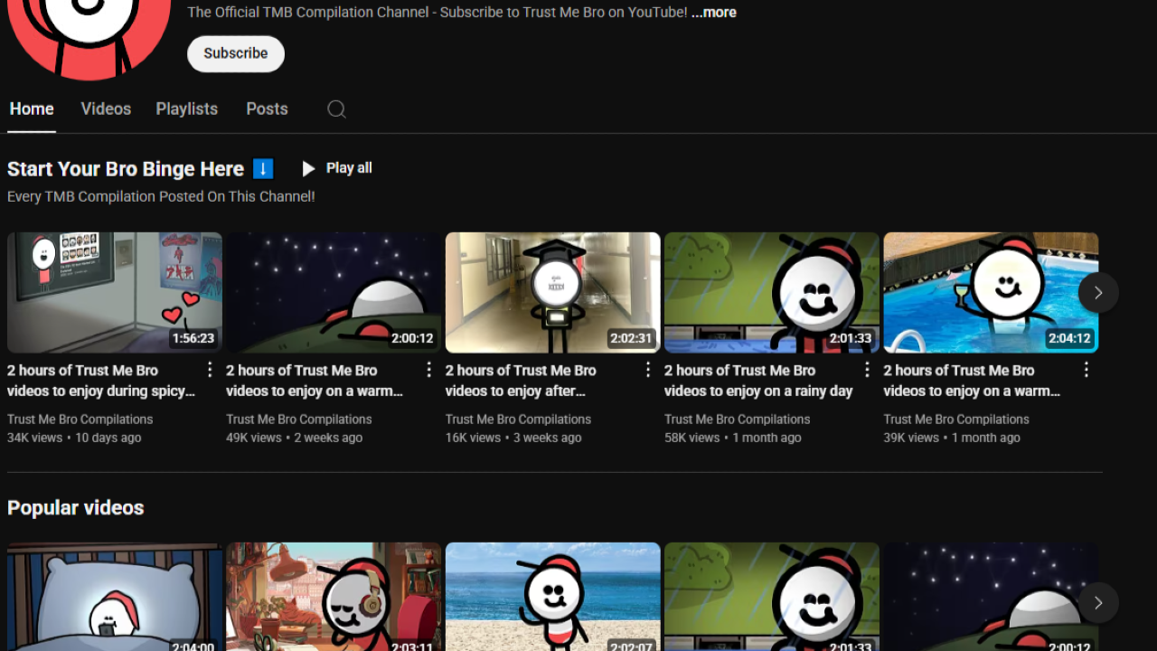
Task: Click the Play all triangle icon
Action: [308, 168]
